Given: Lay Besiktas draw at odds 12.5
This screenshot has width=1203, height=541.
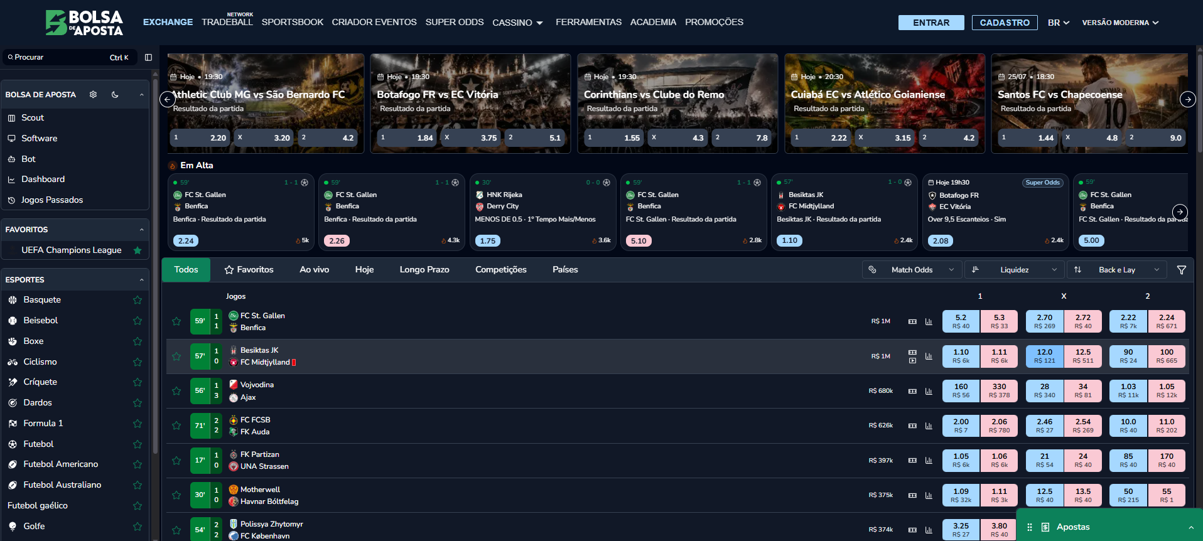Looking at the screenshot, I should pos(1083,356).
